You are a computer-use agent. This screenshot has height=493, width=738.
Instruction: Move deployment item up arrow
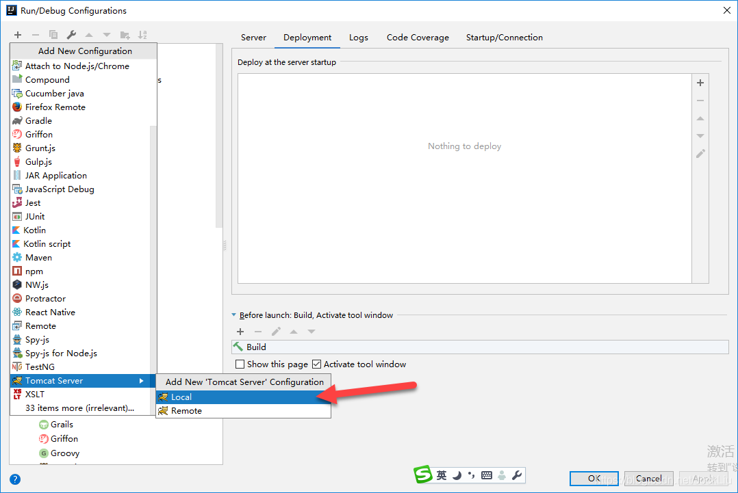(x=700, y=118)
